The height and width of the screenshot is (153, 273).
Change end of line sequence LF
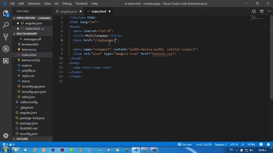click(x=243, y=144)
